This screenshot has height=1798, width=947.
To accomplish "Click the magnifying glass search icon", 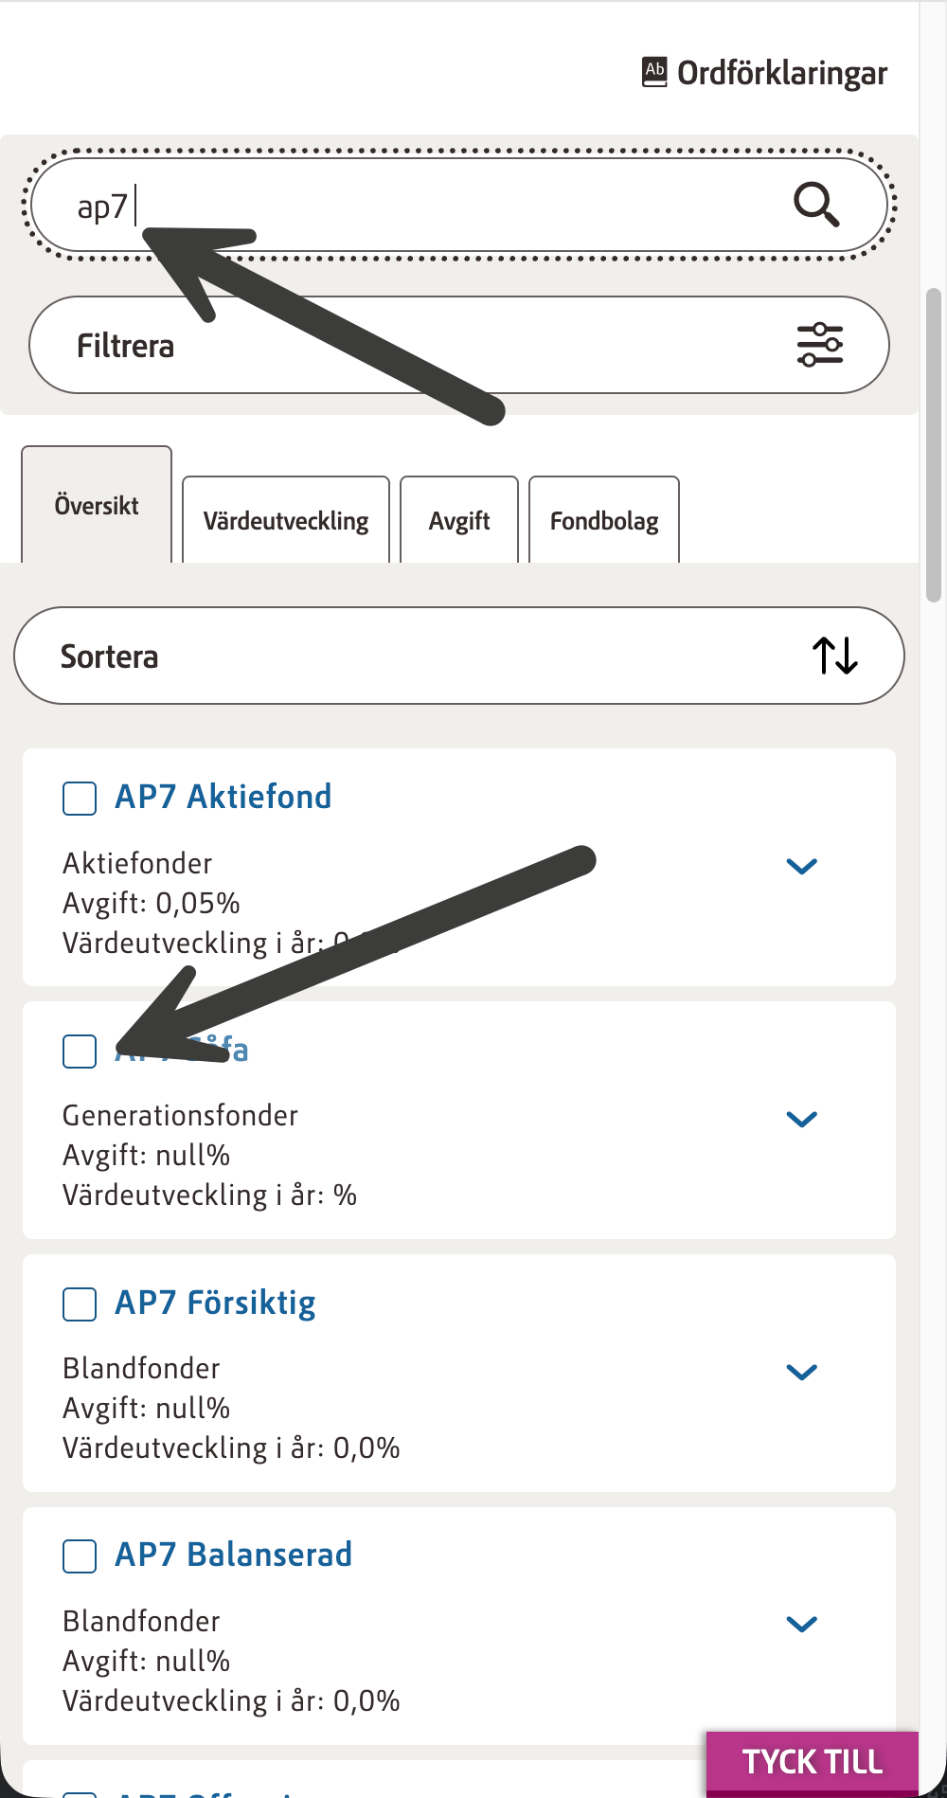I will pos(815,205).
